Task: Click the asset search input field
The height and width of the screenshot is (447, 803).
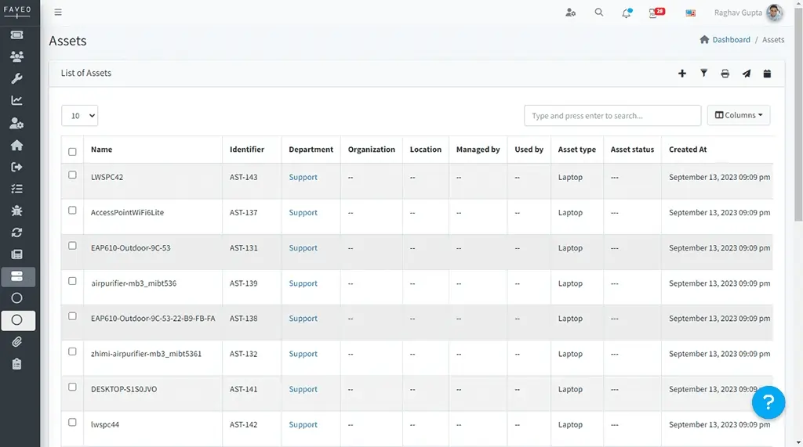Action: click(612, 116)
